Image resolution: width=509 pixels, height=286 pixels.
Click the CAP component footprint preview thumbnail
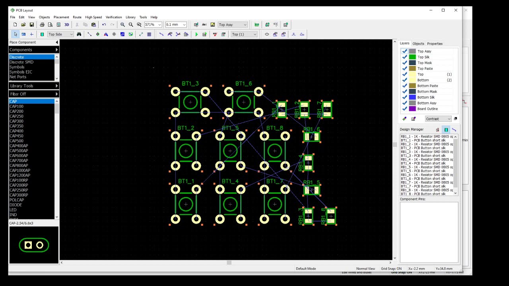pos(34,245)
